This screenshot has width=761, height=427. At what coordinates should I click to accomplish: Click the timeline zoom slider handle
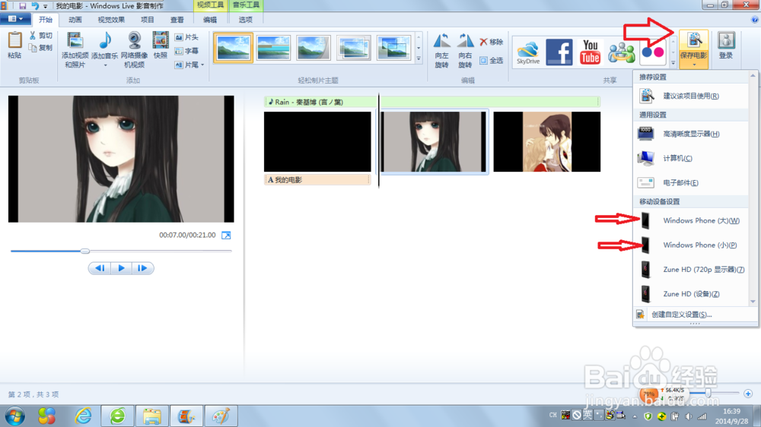pyautogui.click(x=708, y=393)
